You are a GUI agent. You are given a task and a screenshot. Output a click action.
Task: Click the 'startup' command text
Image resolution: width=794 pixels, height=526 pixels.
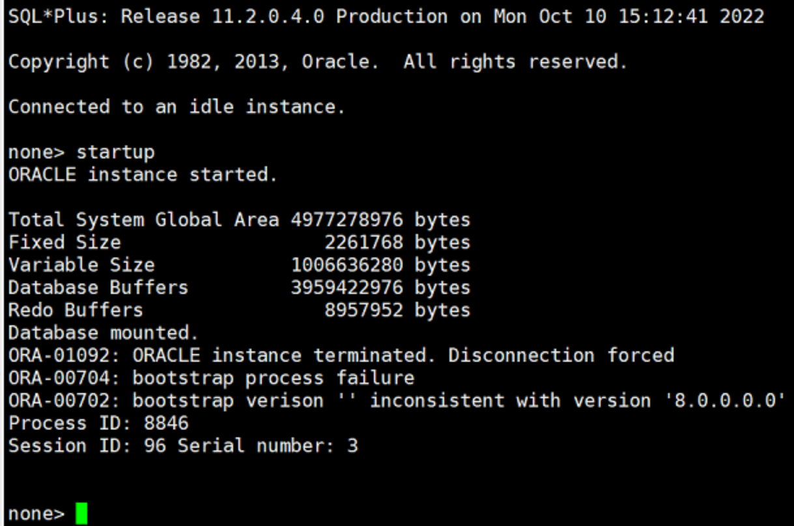click(x=115, y=153)
